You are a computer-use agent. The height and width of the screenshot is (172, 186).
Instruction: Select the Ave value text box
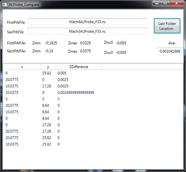(170, 51)
